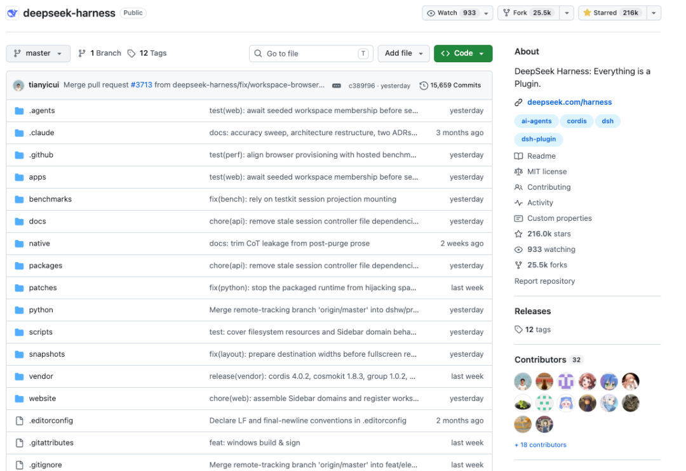The image size is (686, 471).
Task: Open the scripts folder
Action: pos(41,332)
